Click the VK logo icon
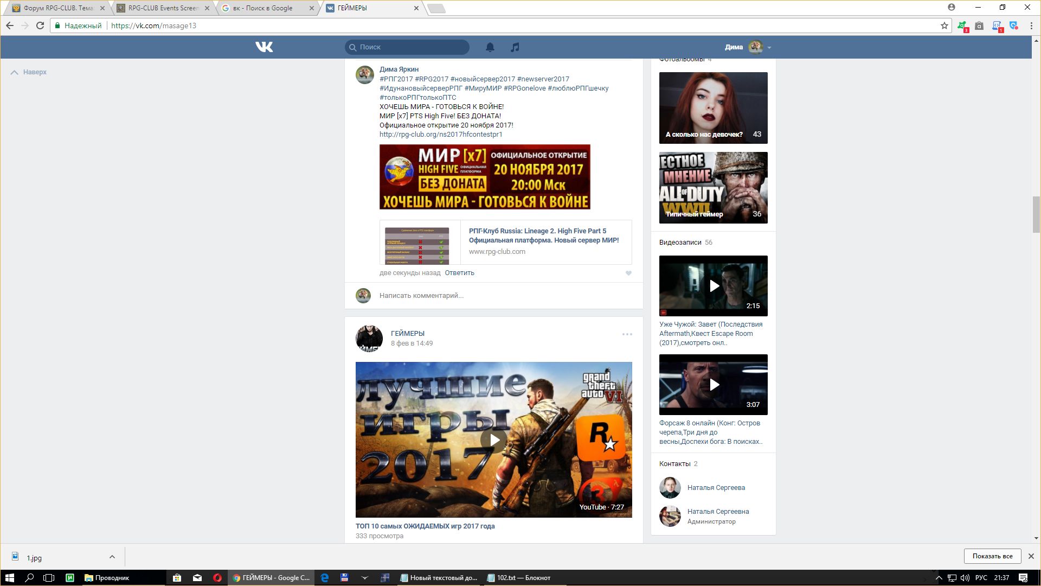 (264, 47)
